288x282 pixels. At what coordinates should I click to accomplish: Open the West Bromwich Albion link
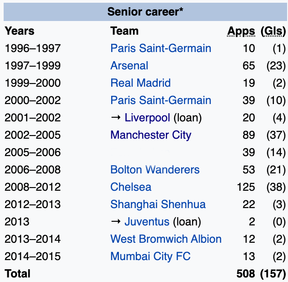pos(166,239)
